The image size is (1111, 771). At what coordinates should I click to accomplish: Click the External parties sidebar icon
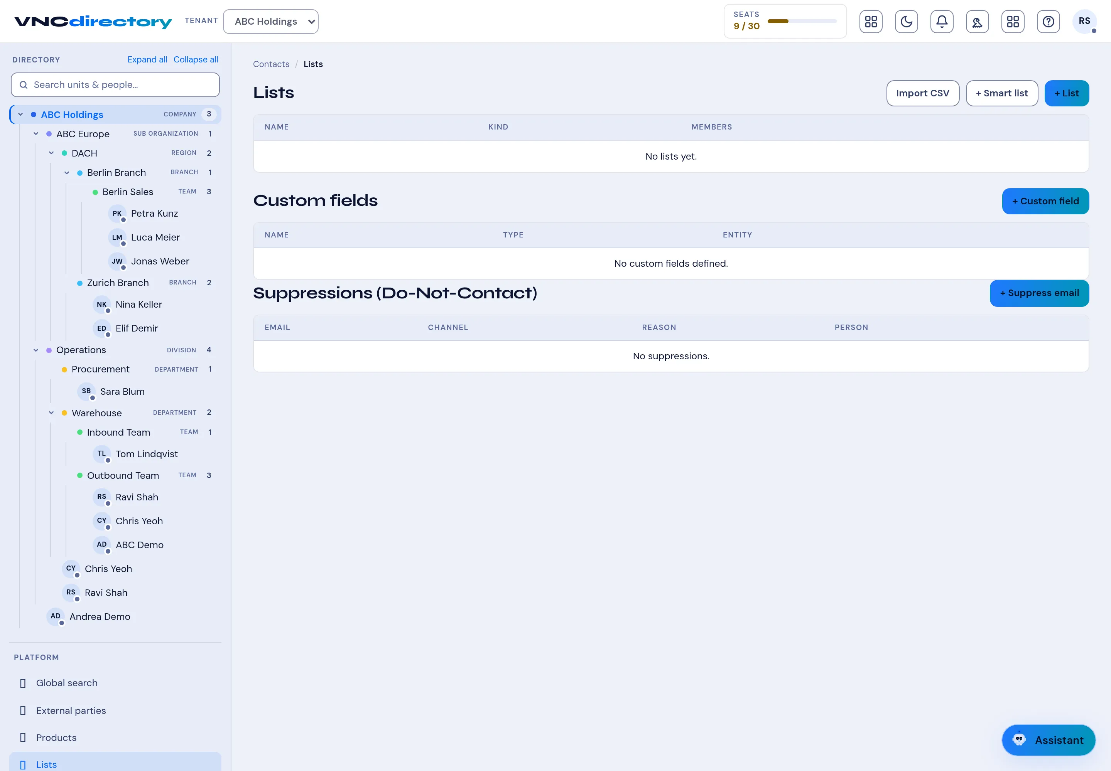pyautogui.click(x=23, y=710)
